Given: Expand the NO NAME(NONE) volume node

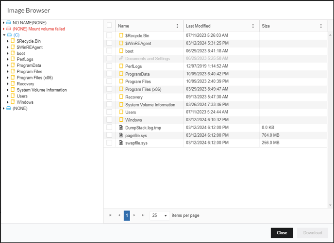Looking at the screenshot, I should click(x=3, y=23).
